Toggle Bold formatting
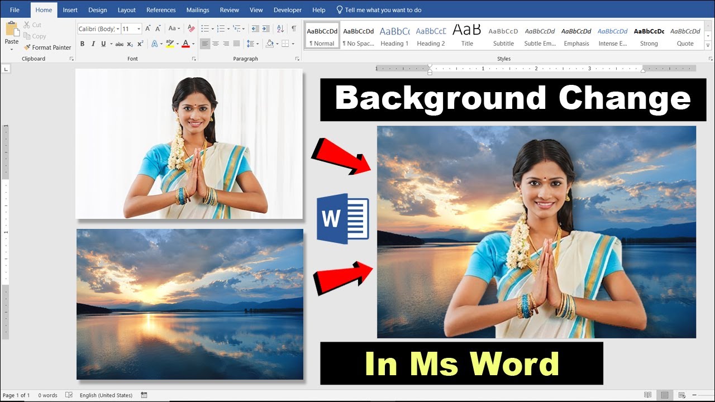715x402 pixels. pyautogui.click(x=82, y=44)
